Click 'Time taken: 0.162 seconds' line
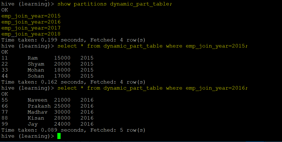 73,82
